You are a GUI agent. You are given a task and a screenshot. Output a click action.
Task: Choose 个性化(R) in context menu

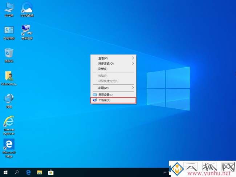click(x=113, y=100)
